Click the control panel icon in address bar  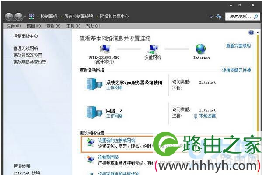pyautogui.click(x=31, y=16)
